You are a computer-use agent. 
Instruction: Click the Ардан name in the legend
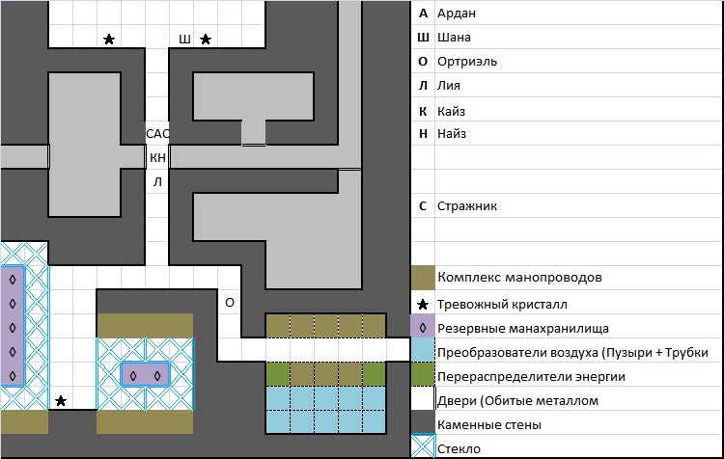point(457,13)
